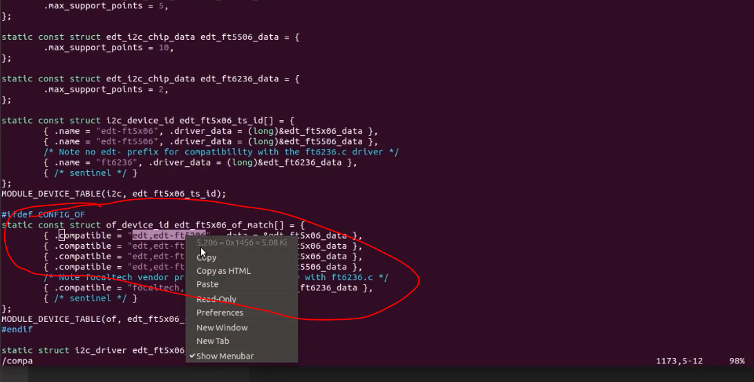Click the .name = "edt-ft5506" entry

211,141
